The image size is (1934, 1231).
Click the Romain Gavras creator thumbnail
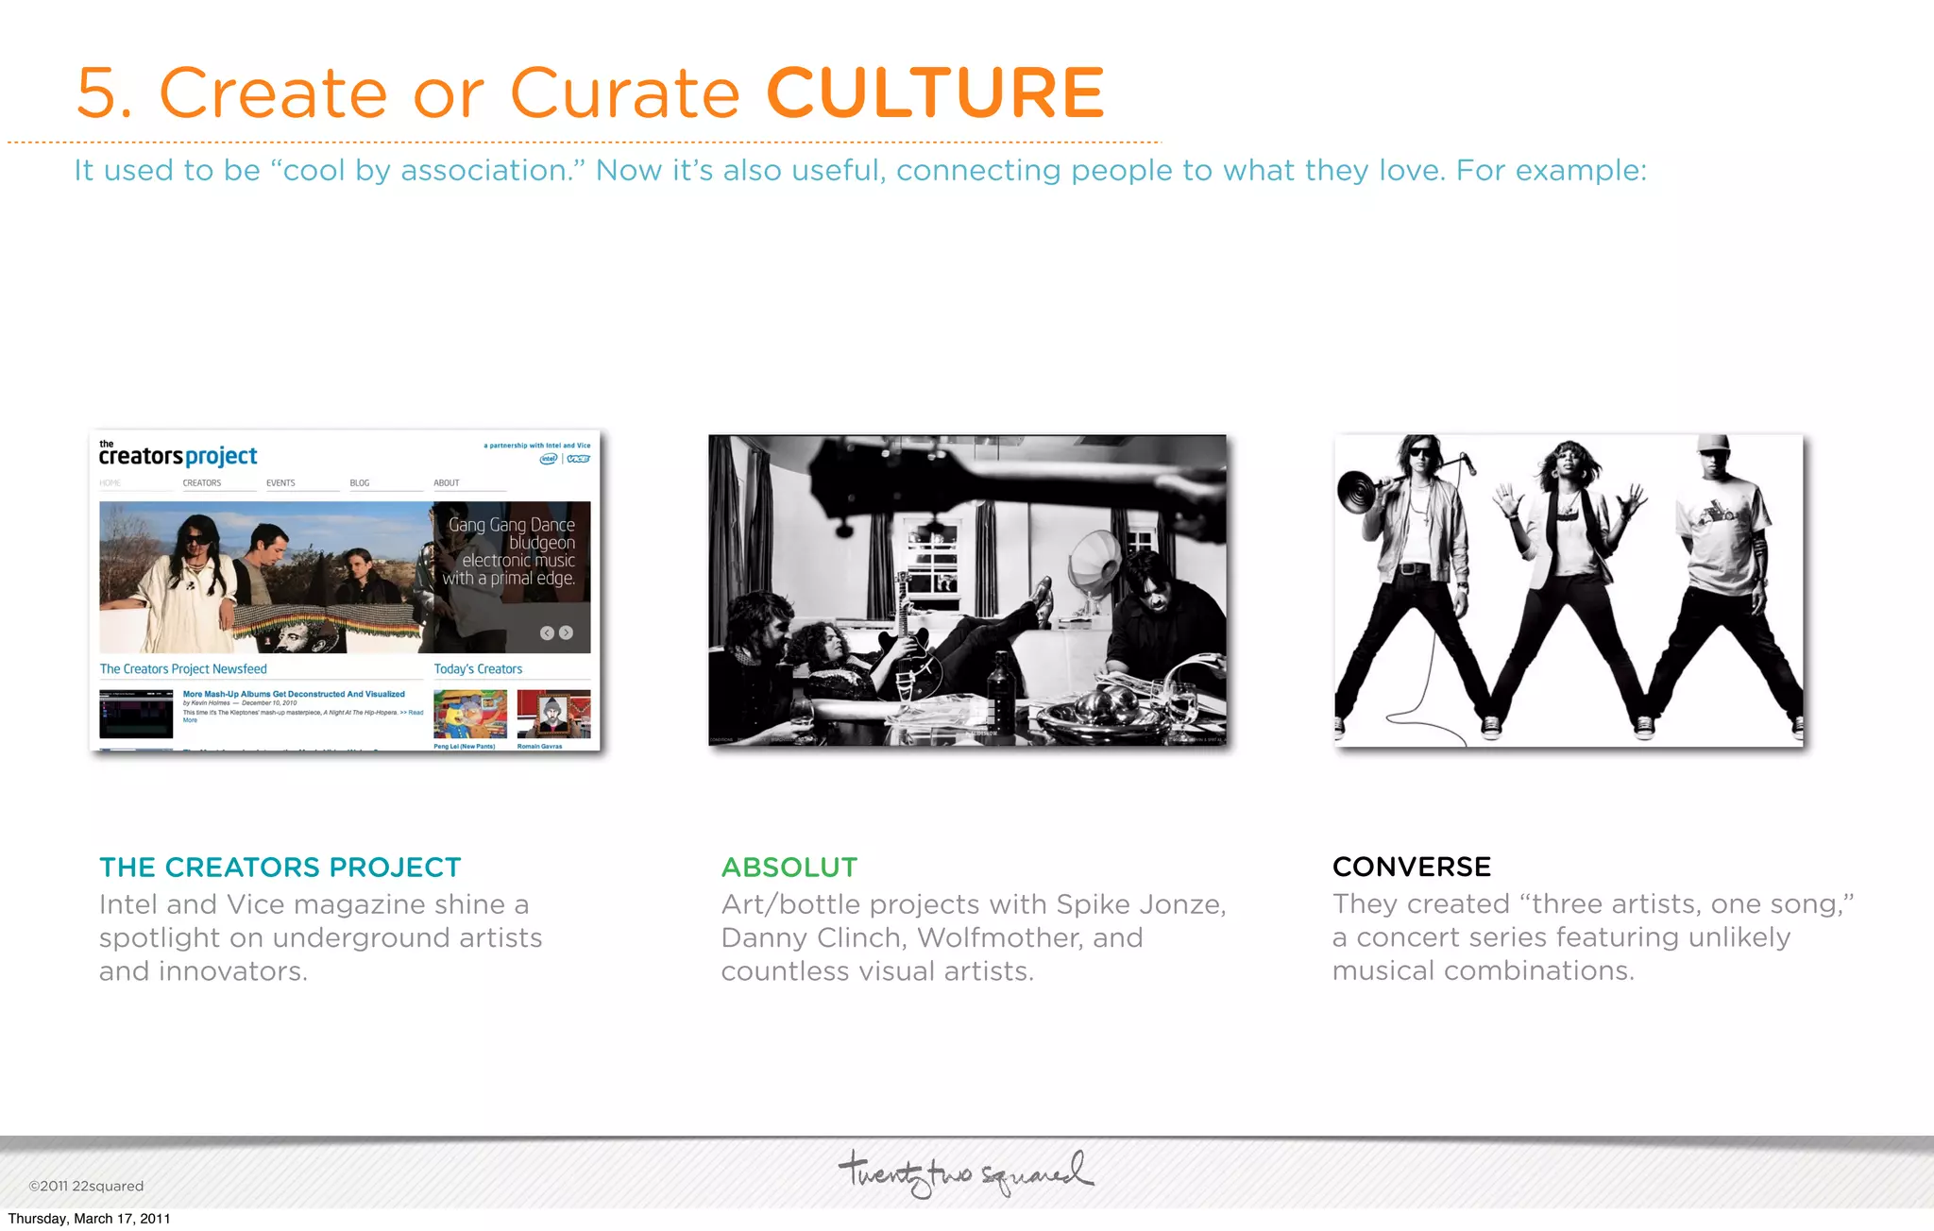pyautogui.click(x=554, y=714)
